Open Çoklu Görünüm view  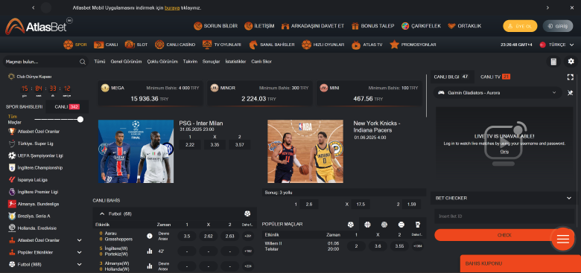[162, 62]
